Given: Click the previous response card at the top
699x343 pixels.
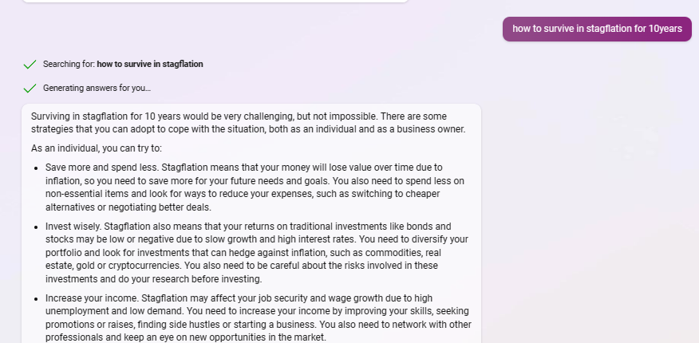Looking at the screenshot, I should 215,1.
